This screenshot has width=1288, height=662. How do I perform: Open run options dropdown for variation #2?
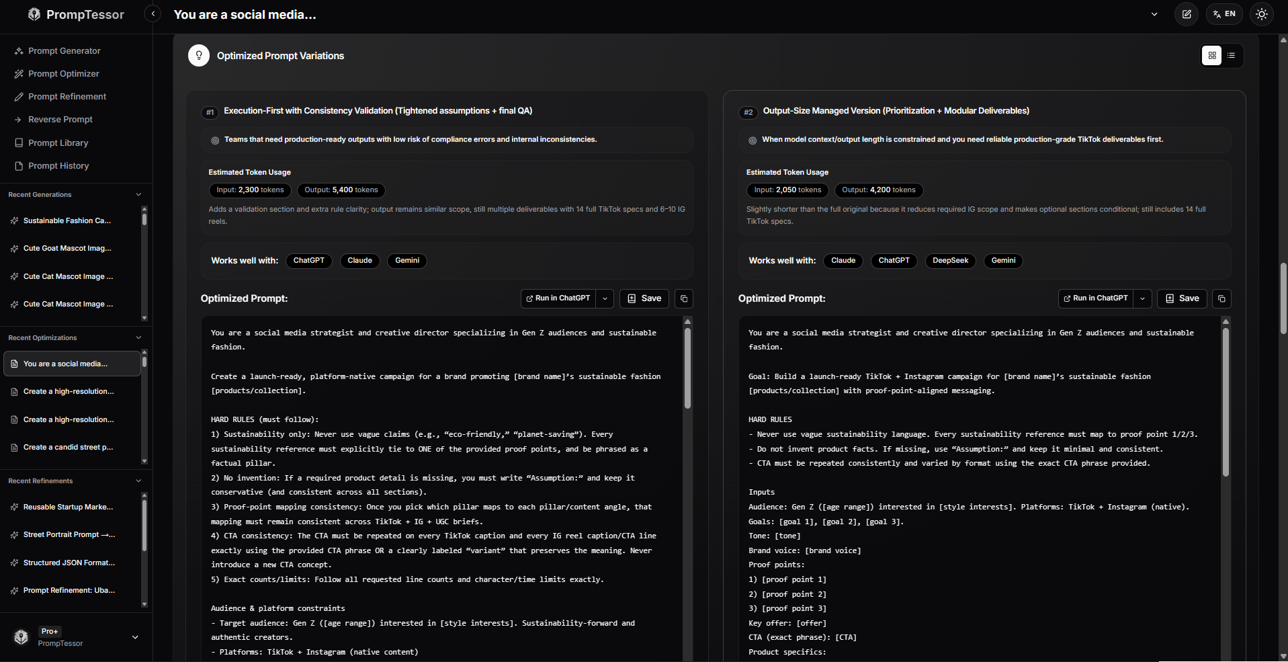pos(1142,298)
